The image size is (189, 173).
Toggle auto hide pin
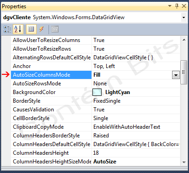pyautogui.click(x=177, y=6)
